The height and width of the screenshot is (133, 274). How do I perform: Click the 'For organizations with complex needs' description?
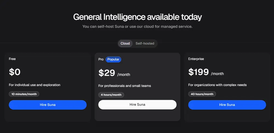tap(217, 85)
